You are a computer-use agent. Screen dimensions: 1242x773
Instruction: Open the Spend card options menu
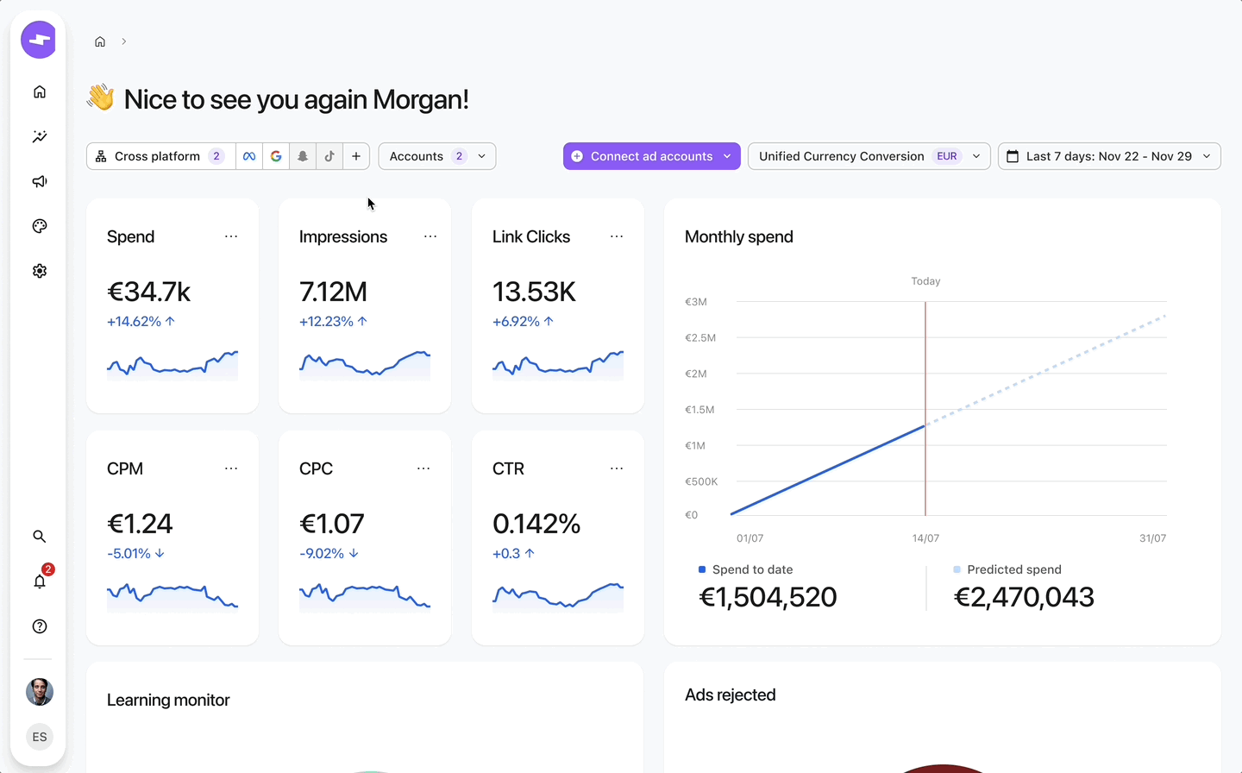pos(231,236)
